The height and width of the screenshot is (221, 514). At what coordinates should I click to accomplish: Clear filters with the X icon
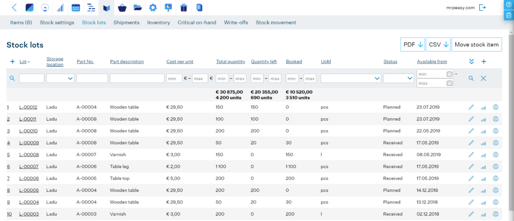pyautogui.click(x=483, y=78)
